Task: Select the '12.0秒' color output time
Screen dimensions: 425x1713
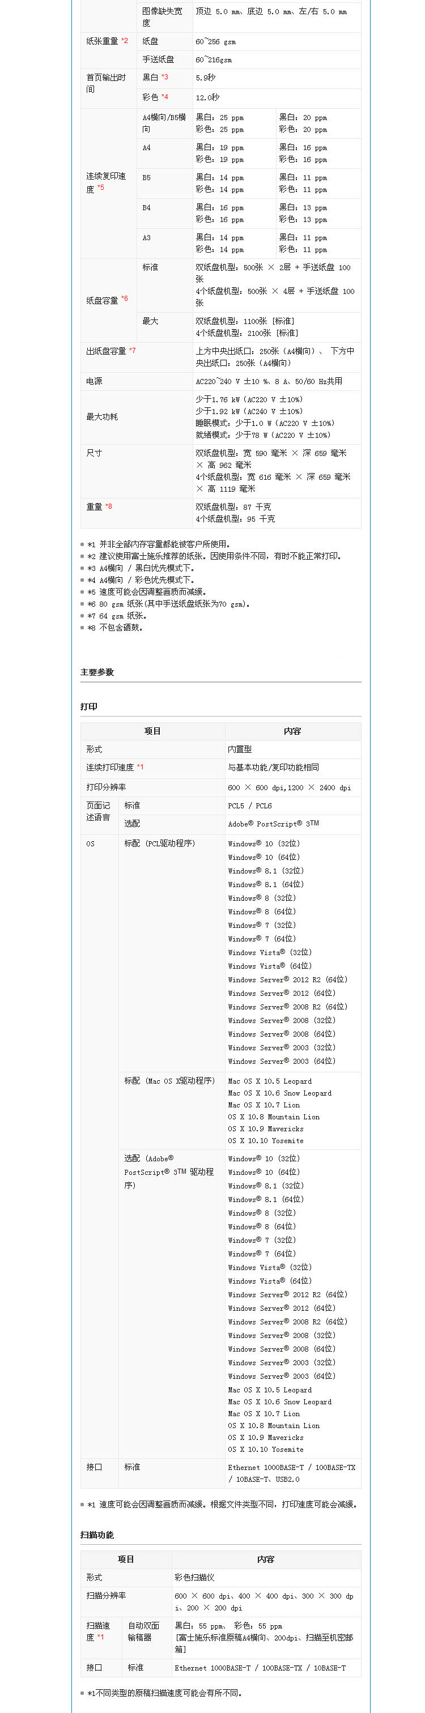Action: tap(207, 97)
